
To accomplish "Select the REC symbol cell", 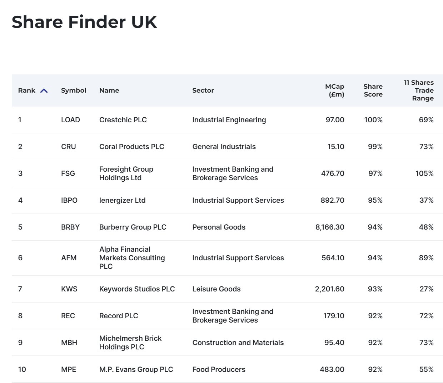I will (x=68, y=316).
